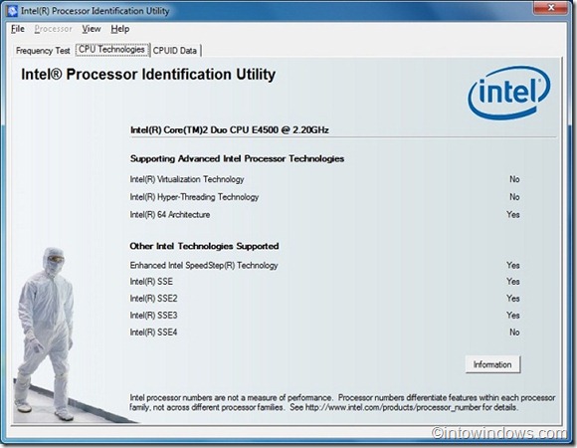The image size is (577, 448).
Task: Click the No value for SSE4
Action: (x=514, y=333)
